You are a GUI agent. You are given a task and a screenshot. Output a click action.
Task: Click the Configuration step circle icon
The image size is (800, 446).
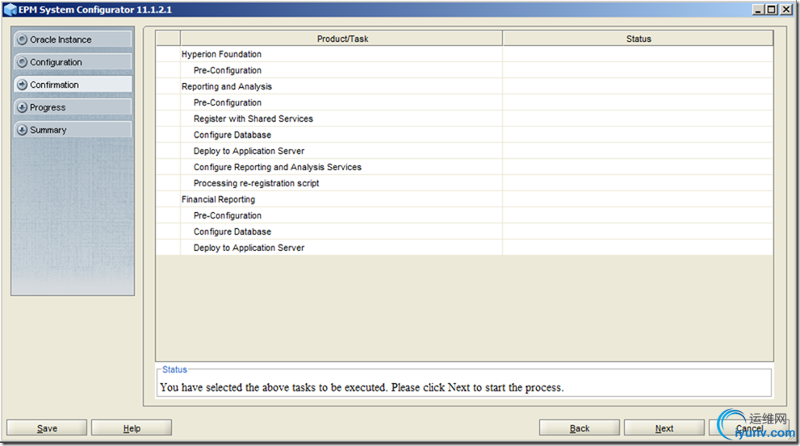pyautogui.click(x=22, y=62)
